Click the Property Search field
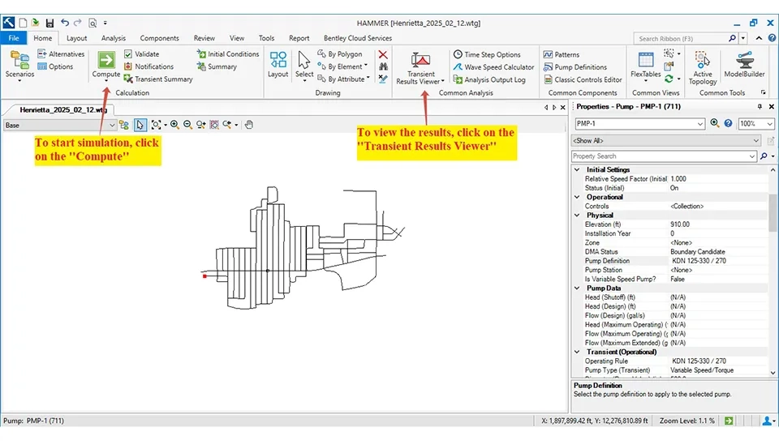This screenshot has width=779, height=444. pos(663,156)
